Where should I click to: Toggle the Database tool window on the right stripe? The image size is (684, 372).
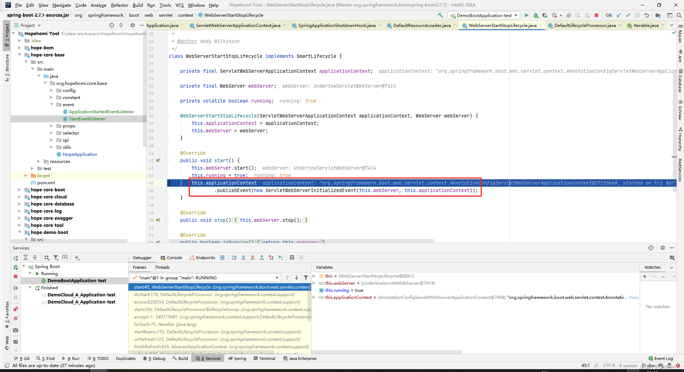680,81
